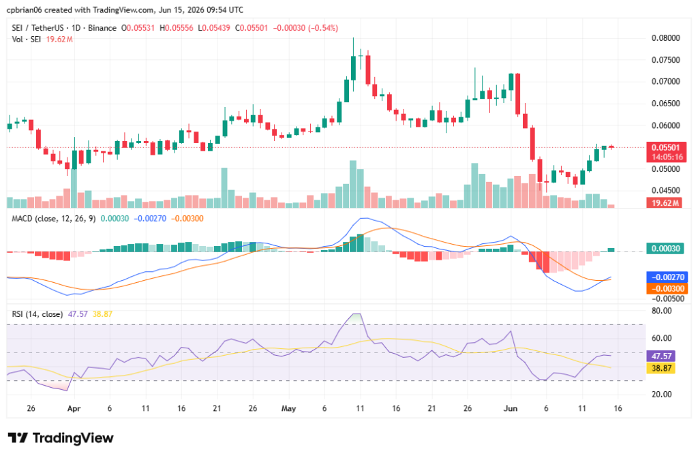
Task: Click the high value 0.05556
Action: point(179,28)
